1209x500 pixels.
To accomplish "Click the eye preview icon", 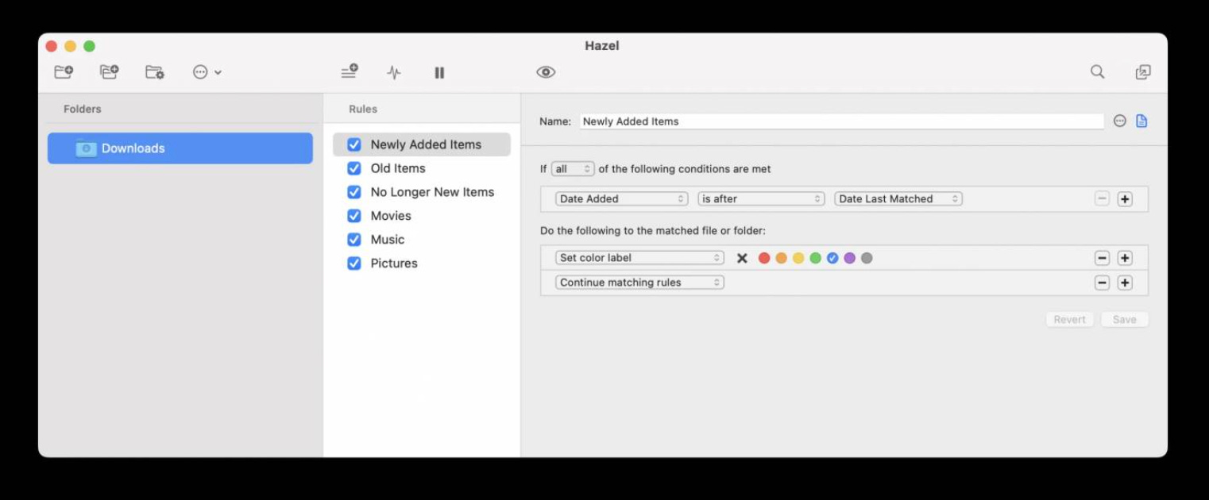I will [546, 72].
